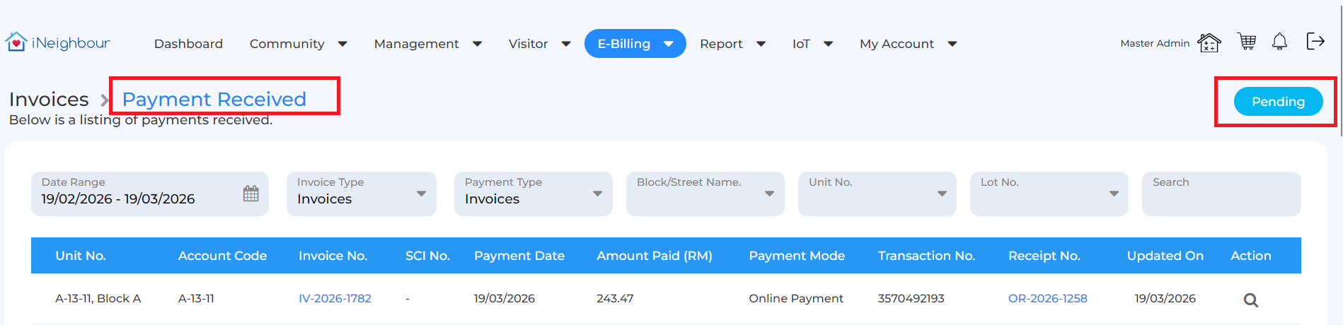This screenshot has width=1343, height=325.
Task: Open the E-Billing menu
Action: [635, 44]
